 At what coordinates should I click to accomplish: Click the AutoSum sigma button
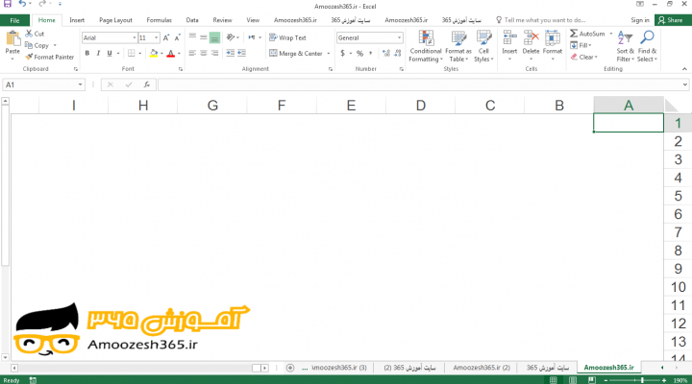pyautogui.click(x=587, y=34)
